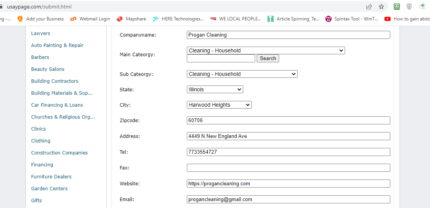Click the Website: label
The image size is (430, 208).
point(130,184)
